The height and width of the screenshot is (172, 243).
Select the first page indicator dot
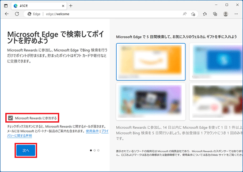[91, 150]
